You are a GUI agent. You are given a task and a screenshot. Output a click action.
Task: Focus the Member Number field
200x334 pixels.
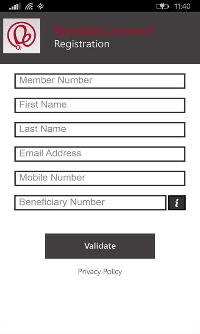(100, 81)
